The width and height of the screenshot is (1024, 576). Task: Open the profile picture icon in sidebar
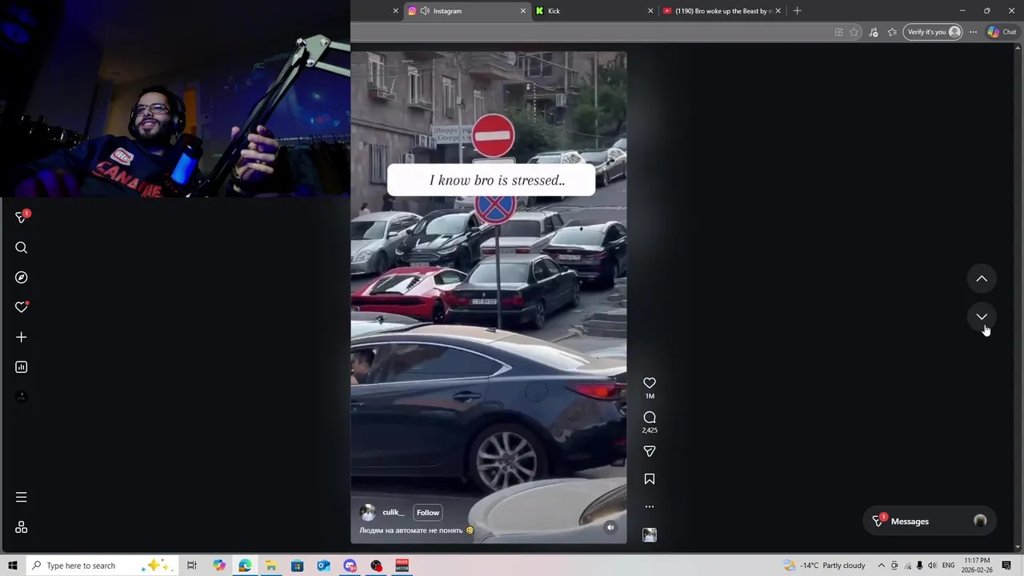(22, 397)
